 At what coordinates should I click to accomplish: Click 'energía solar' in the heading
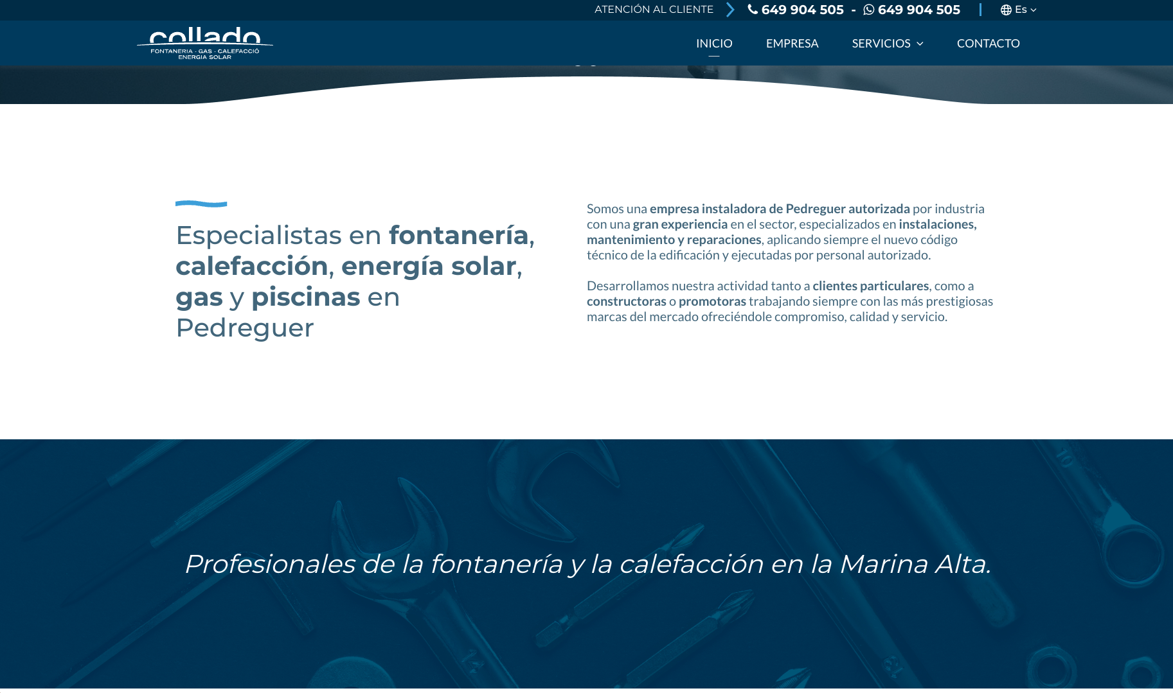click(x=429, y=266)
